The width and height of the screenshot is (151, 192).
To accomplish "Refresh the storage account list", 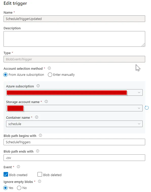I will click(x=147, y=108).
